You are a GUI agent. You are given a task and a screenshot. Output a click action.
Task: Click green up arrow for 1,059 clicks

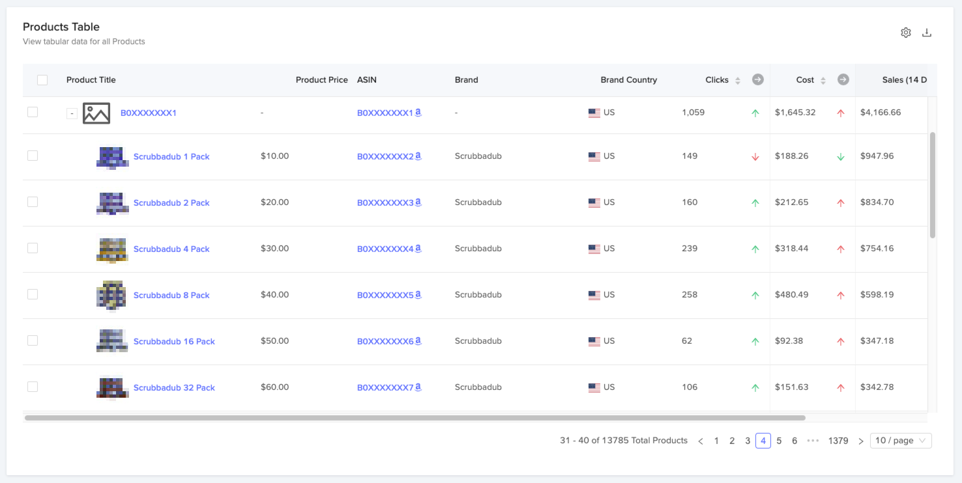point(755,113)
